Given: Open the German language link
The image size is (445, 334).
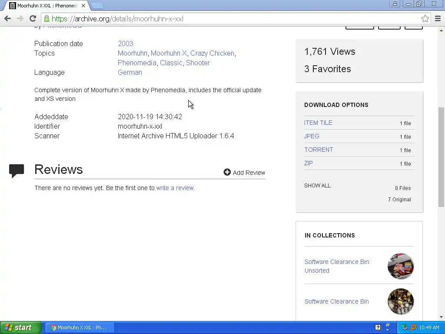Looking at the screenshot, I should pyautogui.click(x=130, y=73).
